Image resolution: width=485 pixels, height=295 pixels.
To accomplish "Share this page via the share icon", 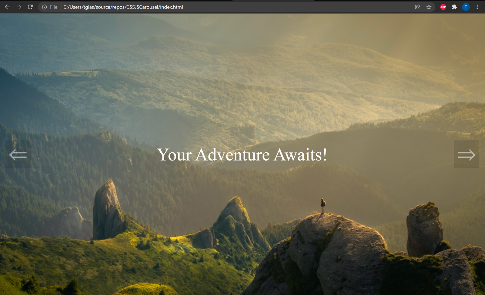I will (x=417, y=7).
